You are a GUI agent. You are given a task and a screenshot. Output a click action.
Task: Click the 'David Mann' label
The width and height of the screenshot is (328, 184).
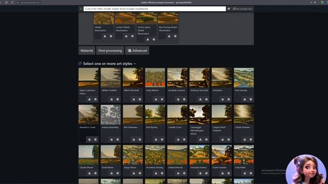pyautogui.click(x=108, y=167)
